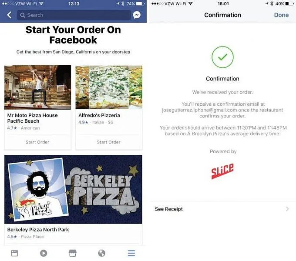Open the Berkeley Pizza banner image

(x=73, y=189)
